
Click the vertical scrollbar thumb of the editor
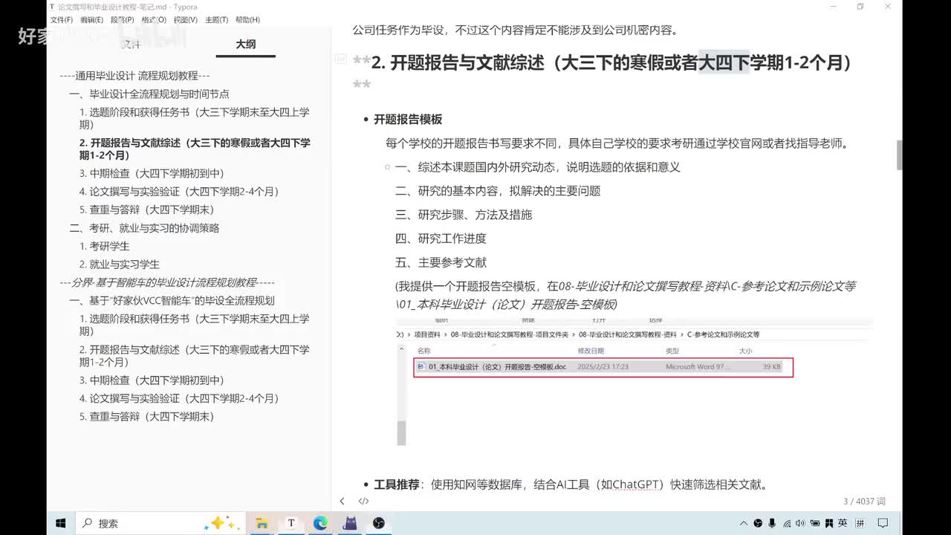(x=899, y=155)
